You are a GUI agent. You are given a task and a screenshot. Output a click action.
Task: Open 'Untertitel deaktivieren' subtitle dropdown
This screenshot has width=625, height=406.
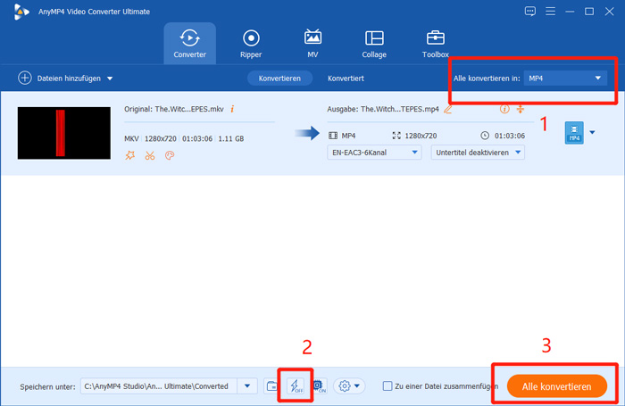tap(478, 153)
